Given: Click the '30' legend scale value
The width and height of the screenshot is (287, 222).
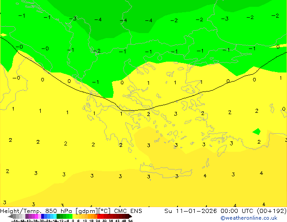Looking at the screenshot, I should 104,221.
